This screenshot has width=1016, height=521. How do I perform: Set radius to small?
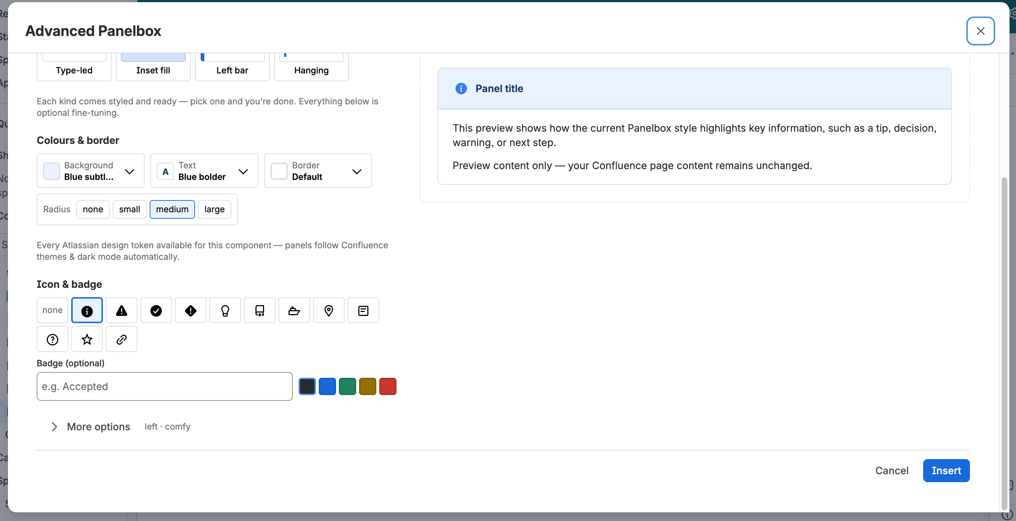pyautogui.click(x=130, y=209)
